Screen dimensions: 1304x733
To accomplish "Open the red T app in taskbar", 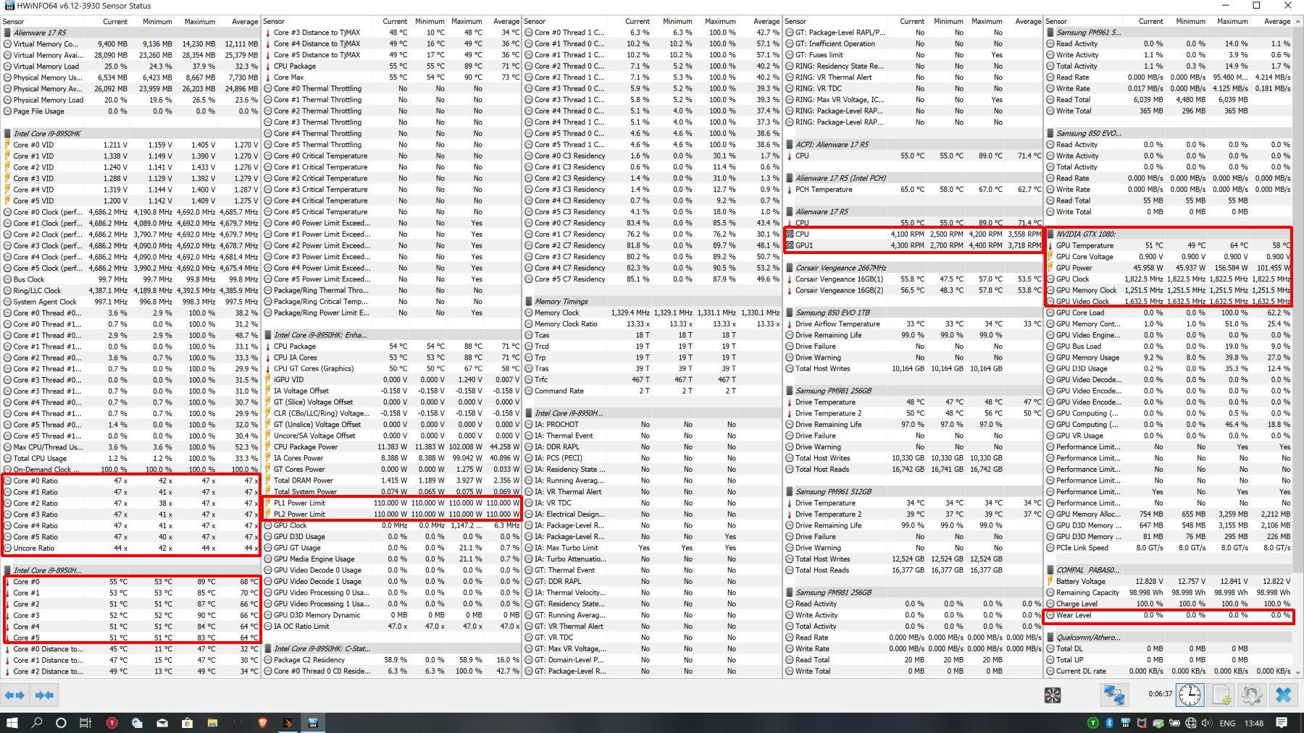I will pos(112,722).
